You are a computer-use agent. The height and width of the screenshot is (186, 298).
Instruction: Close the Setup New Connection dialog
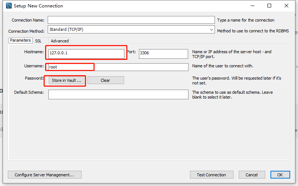(286, 6)
